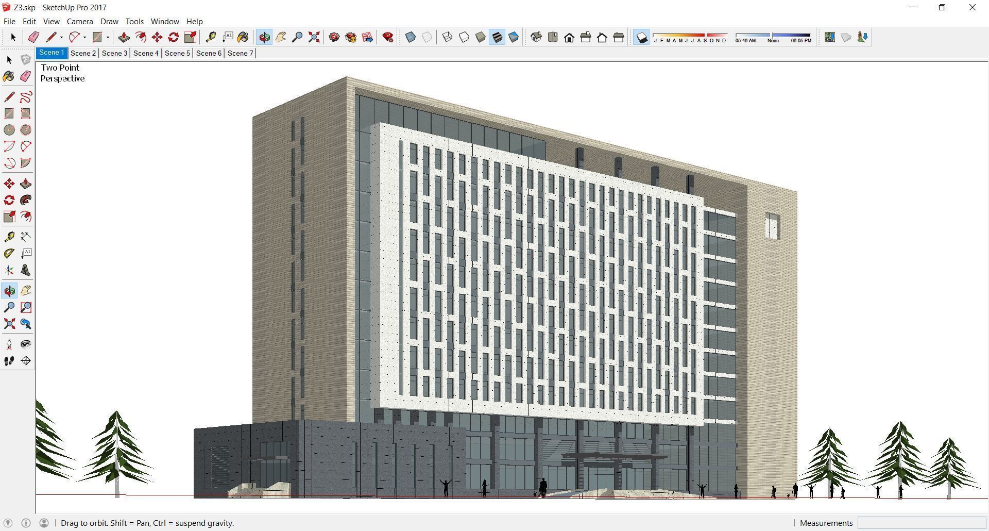Click the Left standard view icon
989x531 pixels.
[619, 37]
